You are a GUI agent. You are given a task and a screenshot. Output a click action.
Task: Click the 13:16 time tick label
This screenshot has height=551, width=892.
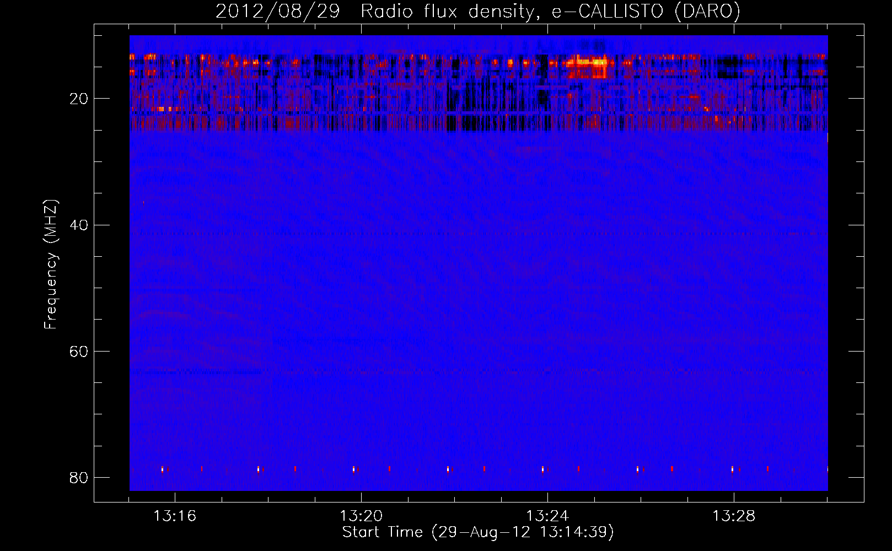[175, 516]
